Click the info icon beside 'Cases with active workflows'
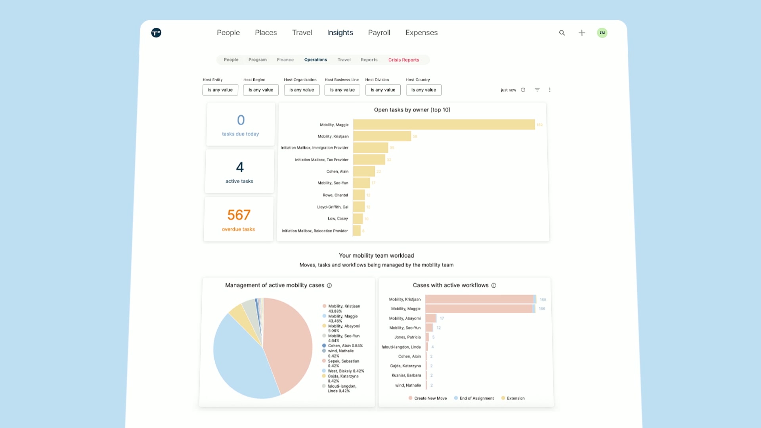The image size is (761, 428). click(x=494, y=285)
